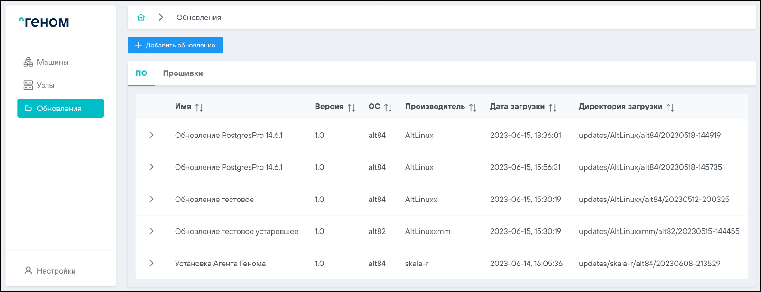Sort by Производитель using arrows icon

click(473, 108)
